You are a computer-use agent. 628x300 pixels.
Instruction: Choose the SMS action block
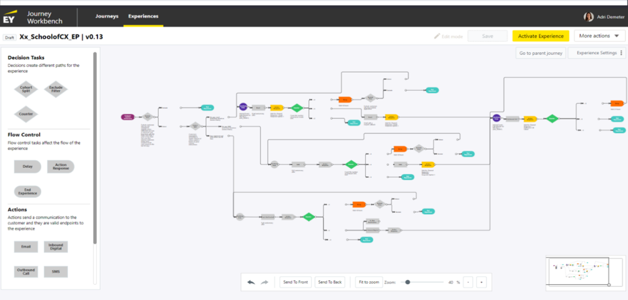(56, 272)
